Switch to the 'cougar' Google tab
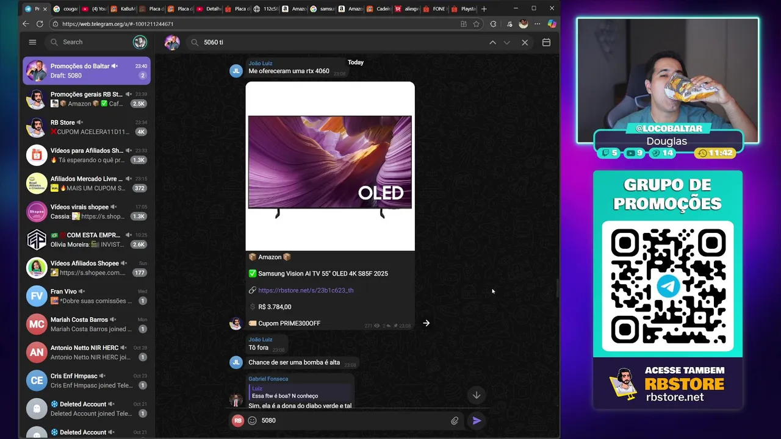This screenshot has height=439, width=781. pyautogui.click(x=66, y=9)
